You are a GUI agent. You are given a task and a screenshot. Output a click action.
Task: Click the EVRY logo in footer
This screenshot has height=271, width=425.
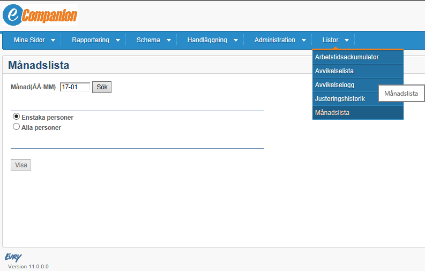point(13,257)
